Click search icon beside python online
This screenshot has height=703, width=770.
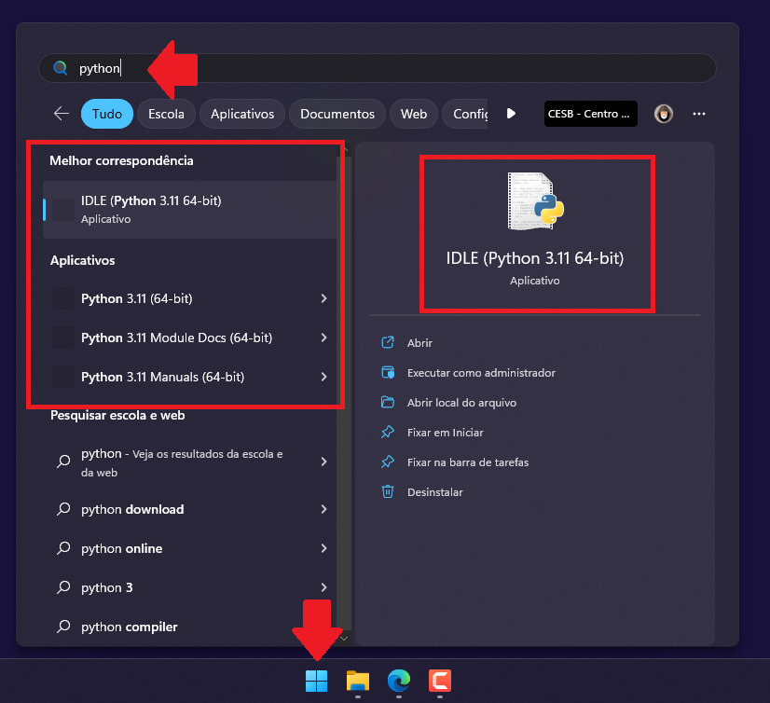(63, 548)
